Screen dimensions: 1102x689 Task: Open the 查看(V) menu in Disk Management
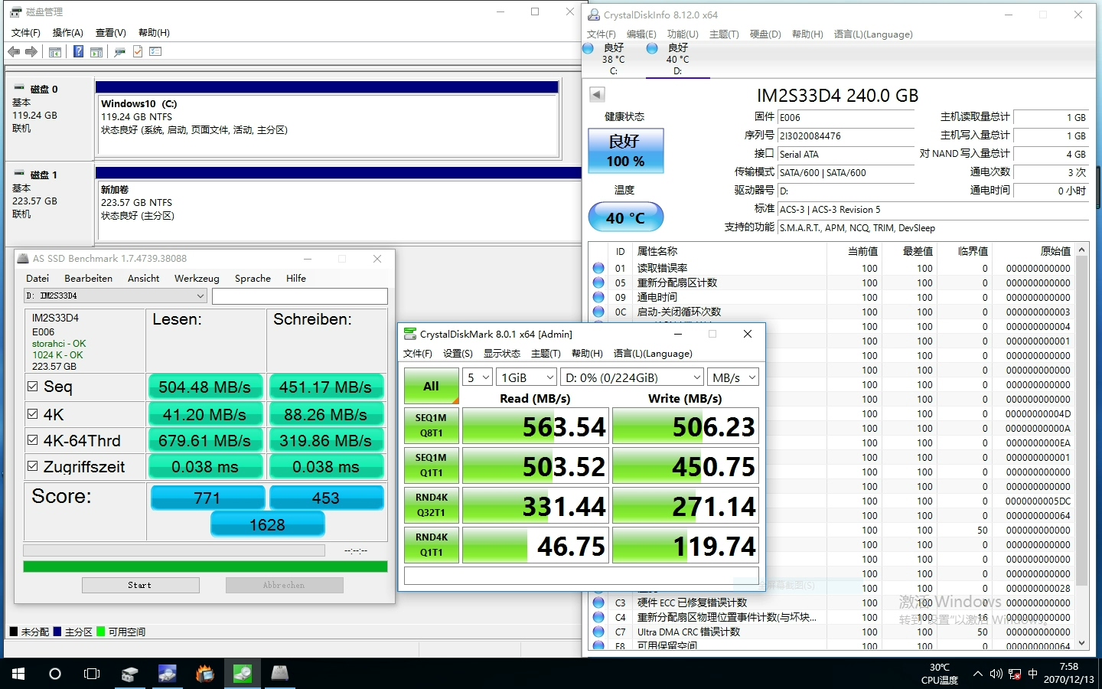110,33
